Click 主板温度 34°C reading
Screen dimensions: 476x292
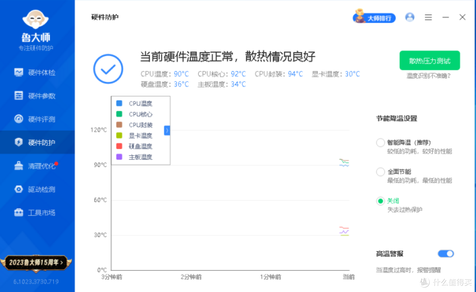click(222, 84)
